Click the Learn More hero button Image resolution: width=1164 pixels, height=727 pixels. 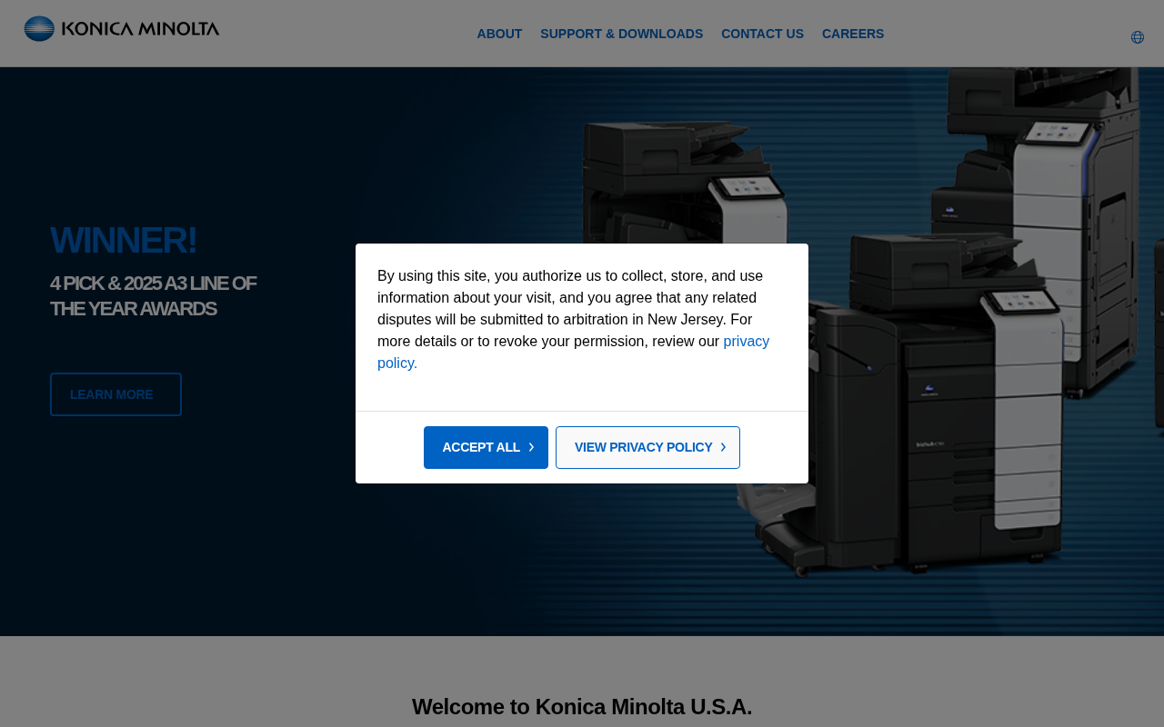[x=115, y=394]
